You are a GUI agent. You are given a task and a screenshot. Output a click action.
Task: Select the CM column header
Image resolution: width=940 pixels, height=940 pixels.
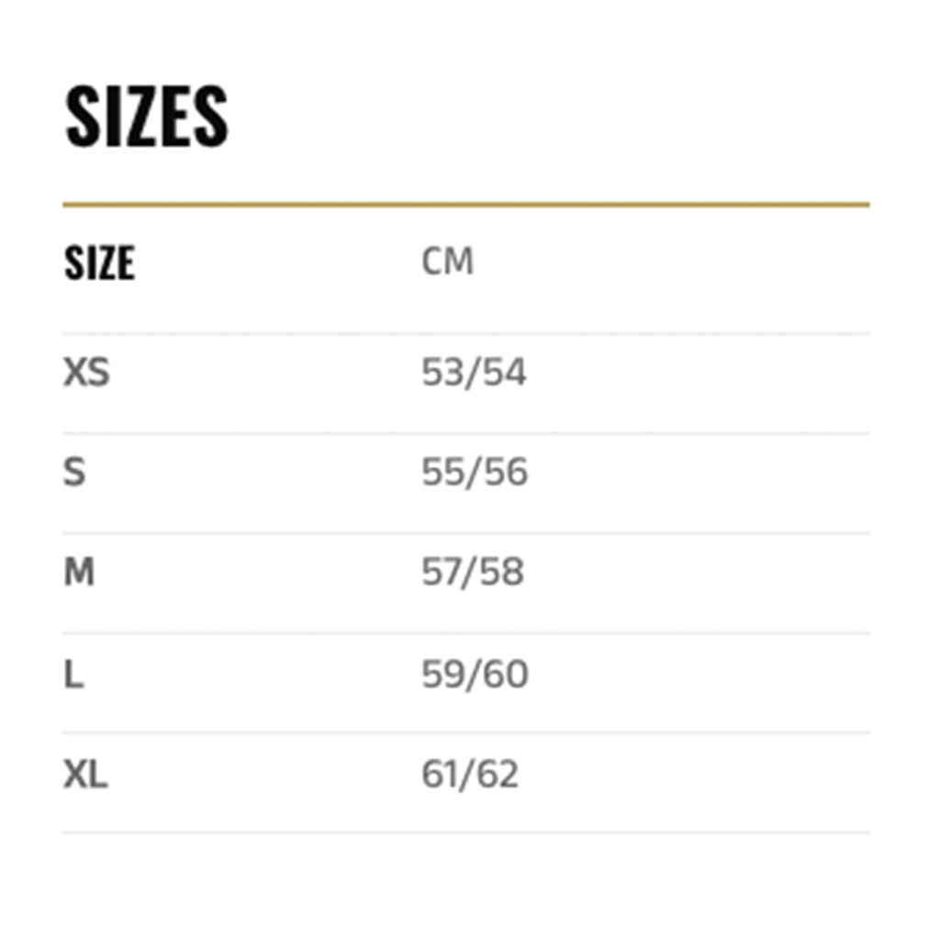coord(447,262)
